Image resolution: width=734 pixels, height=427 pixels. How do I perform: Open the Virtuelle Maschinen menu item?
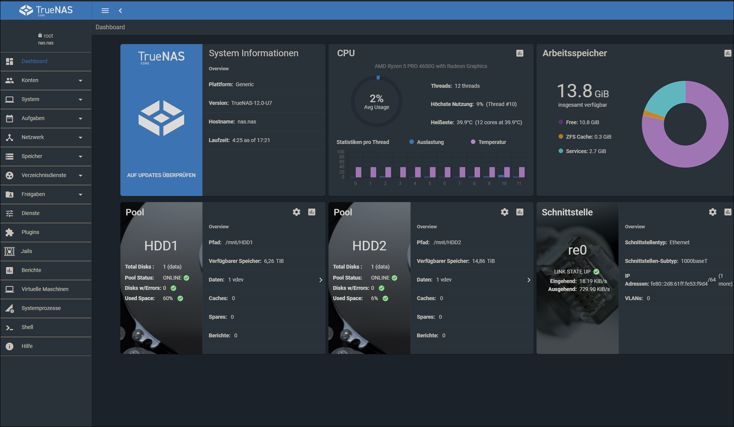(x=45, y=289)
